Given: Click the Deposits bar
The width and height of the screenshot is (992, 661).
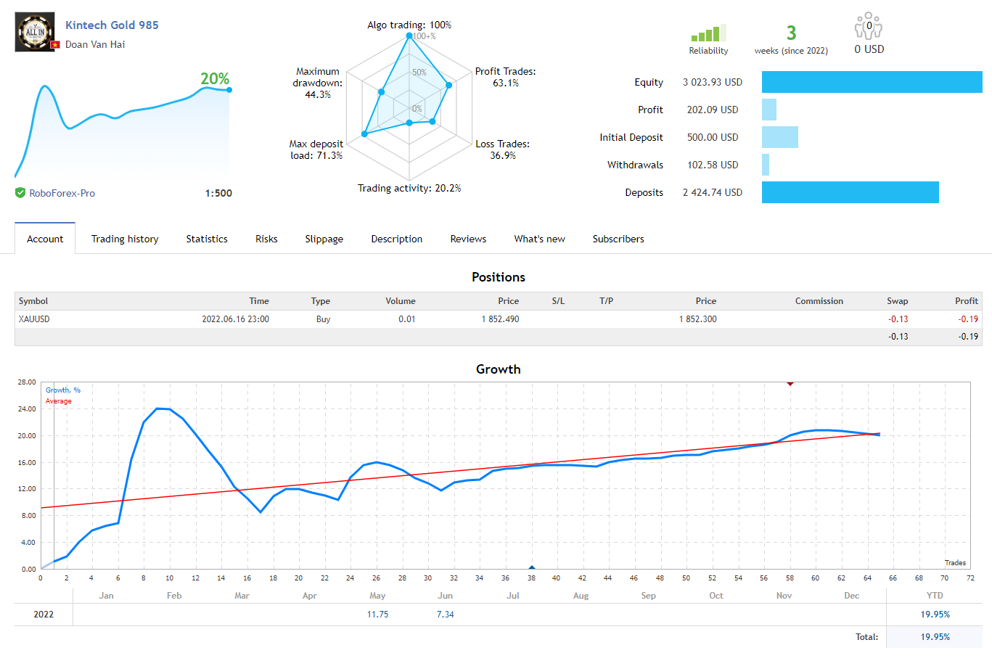Looking at the screenshot, I should pos(850,192).
